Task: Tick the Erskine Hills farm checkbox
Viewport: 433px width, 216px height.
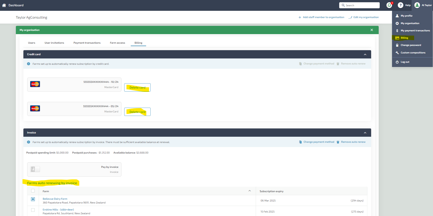Action: pyautogui.click(x=33, y=210)
